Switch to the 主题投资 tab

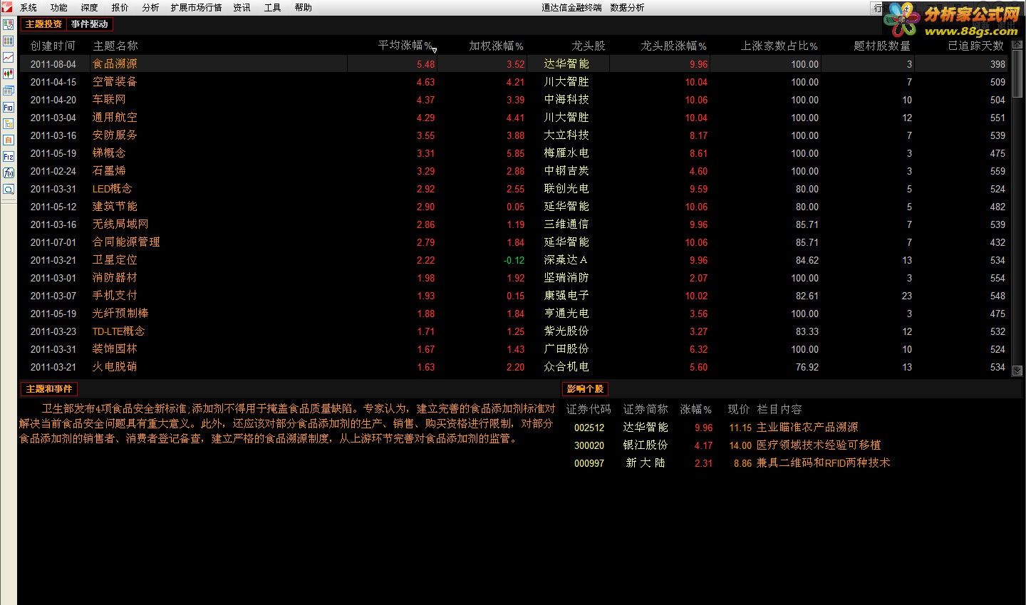[x=43, y=24]
